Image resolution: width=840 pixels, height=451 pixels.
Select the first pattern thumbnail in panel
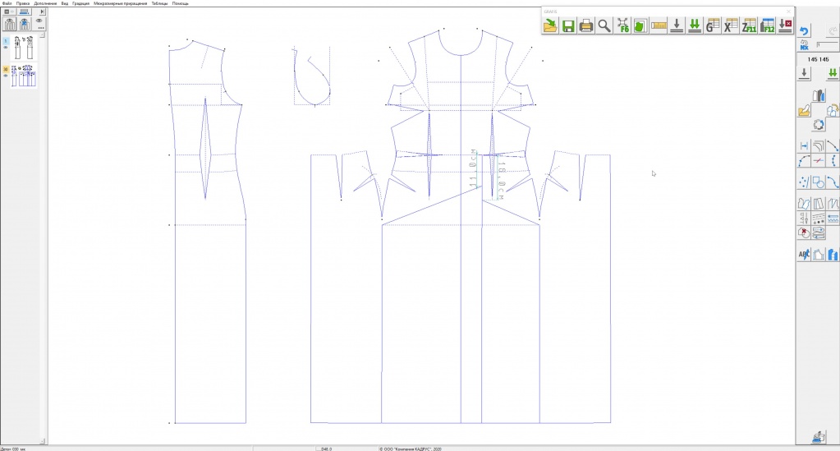[23, 46]
